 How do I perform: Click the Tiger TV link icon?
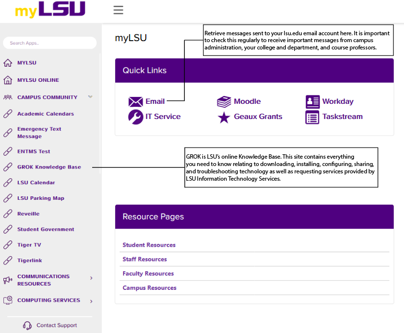coord(8,245)
